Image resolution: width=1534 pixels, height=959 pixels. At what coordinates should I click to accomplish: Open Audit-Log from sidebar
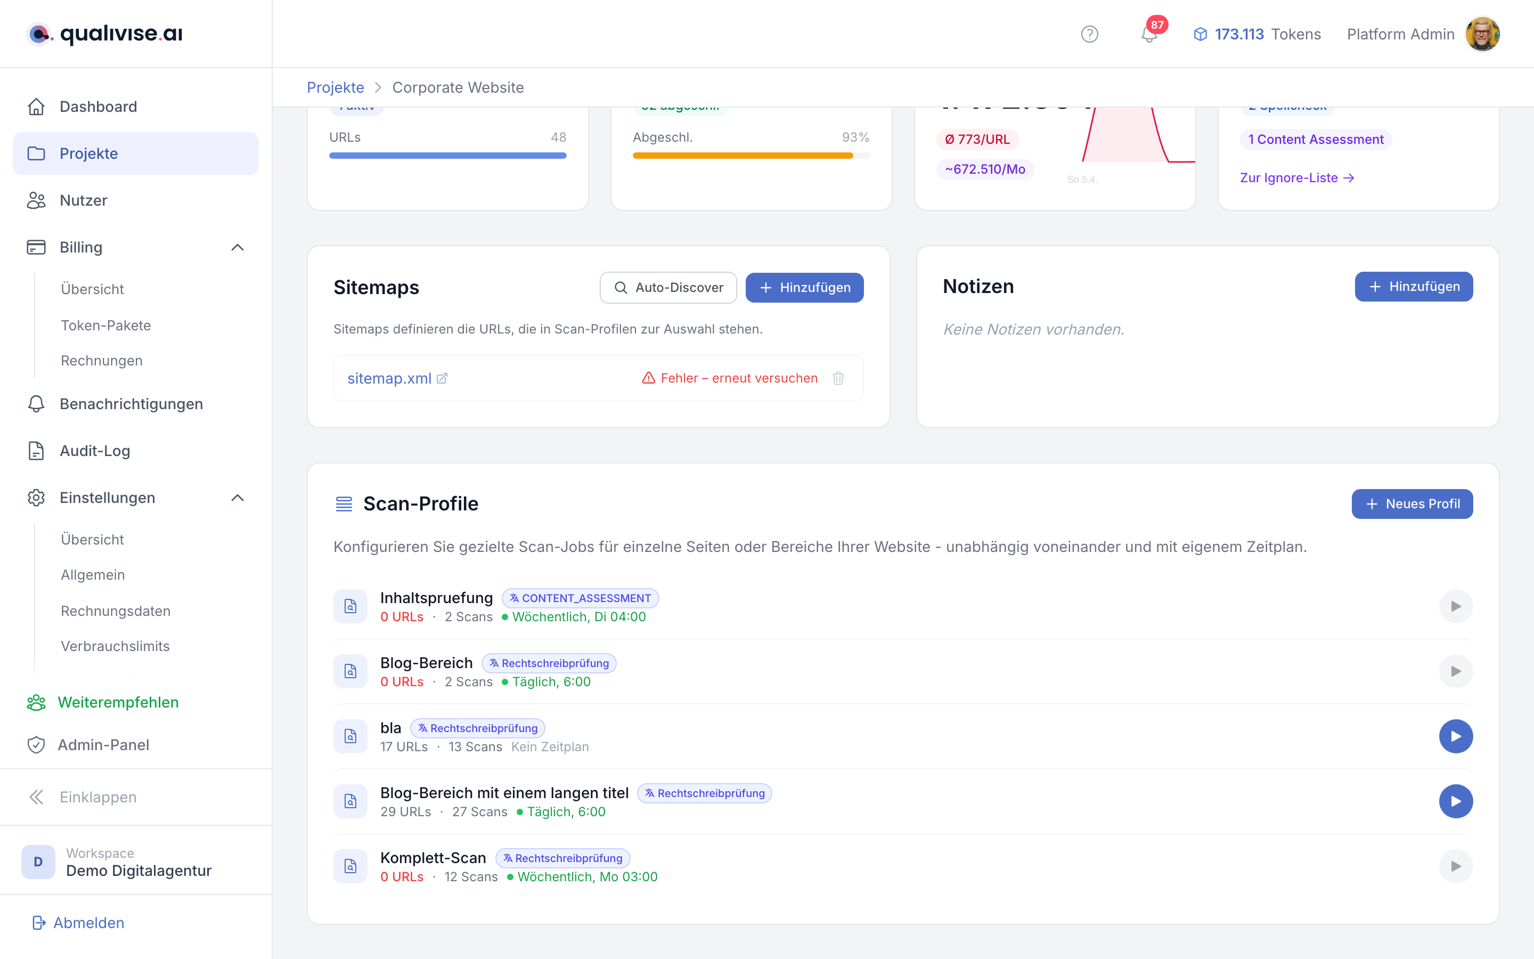click(136, 451)
